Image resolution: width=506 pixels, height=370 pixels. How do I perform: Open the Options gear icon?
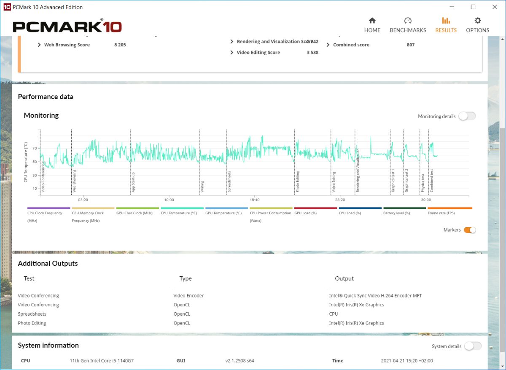(x=477, y=21)
